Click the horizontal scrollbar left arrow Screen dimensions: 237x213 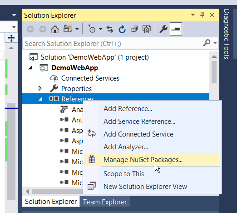coord(27,192)
